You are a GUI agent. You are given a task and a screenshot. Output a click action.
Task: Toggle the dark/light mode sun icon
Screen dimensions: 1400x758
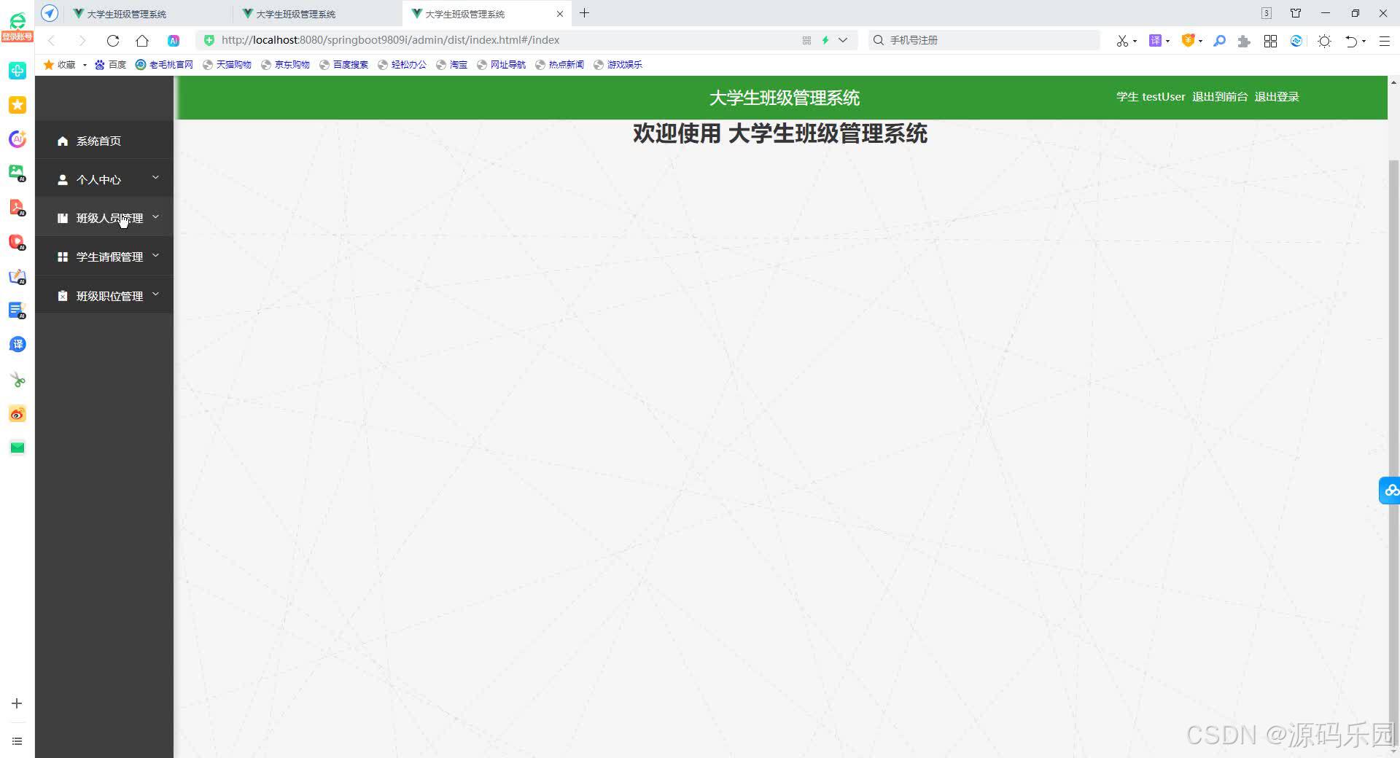pyautogui.click(x=1323, y=41)
